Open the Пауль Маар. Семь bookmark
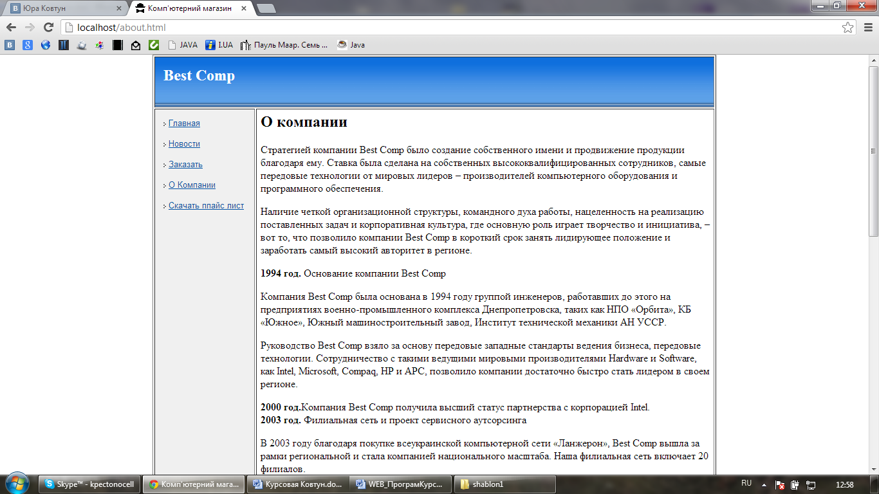 (x=284, y=45)
